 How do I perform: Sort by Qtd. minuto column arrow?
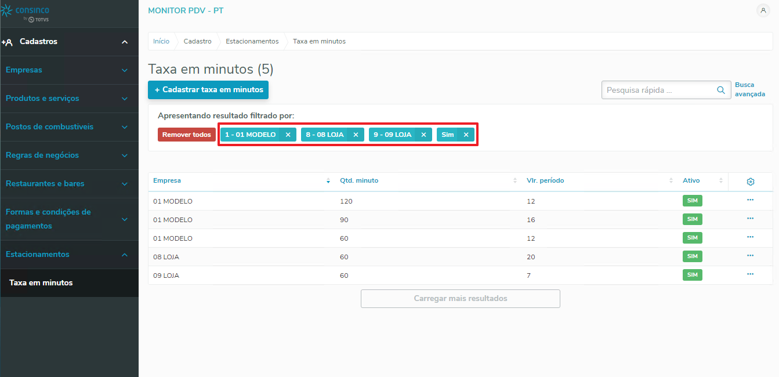click(515, 181)
